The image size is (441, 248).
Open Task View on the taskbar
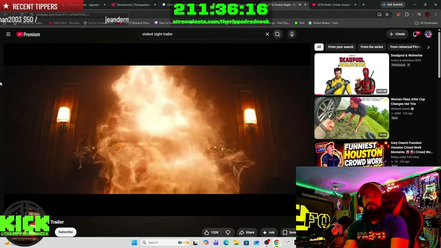coord(196,242)
